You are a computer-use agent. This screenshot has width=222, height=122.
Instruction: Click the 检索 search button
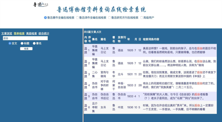(x=26, y=49)
